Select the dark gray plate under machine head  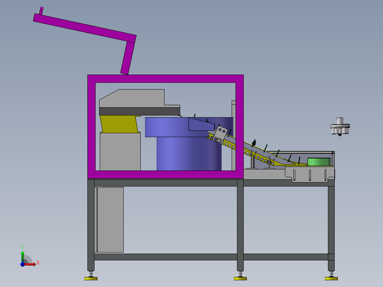coord(140,112)
